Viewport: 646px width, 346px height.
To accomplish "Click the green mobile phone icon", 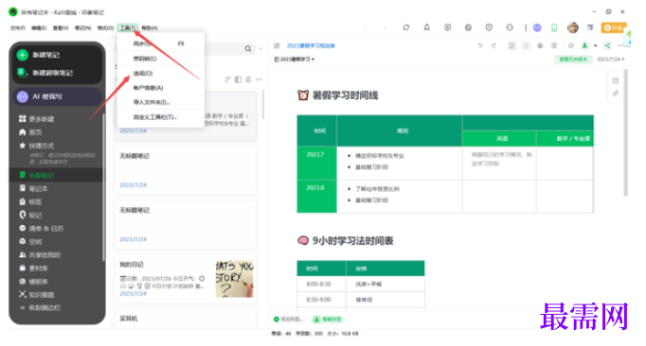I will point(554,27).
